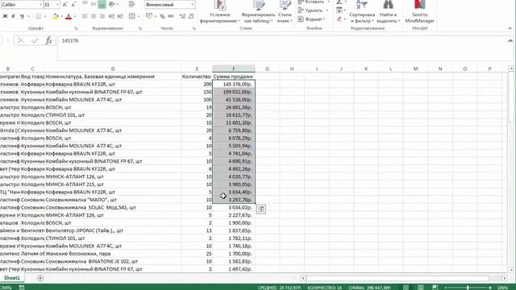Align text right in cell
This screenshot has height=290, width=516.
point(102,16)
